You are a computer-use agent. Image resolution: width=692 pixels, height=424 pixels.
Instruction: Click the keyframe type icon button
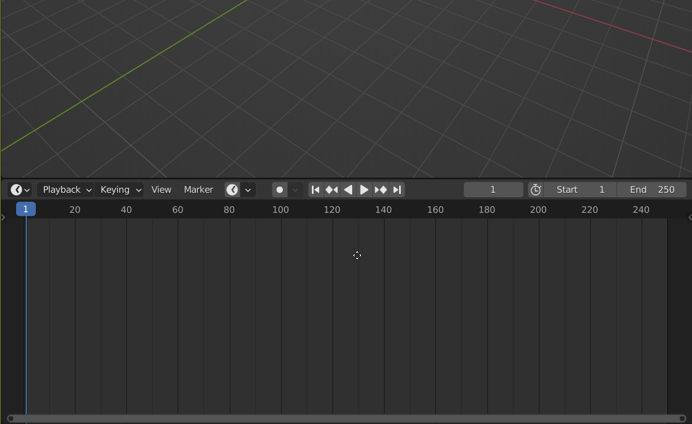click(232, 190)
